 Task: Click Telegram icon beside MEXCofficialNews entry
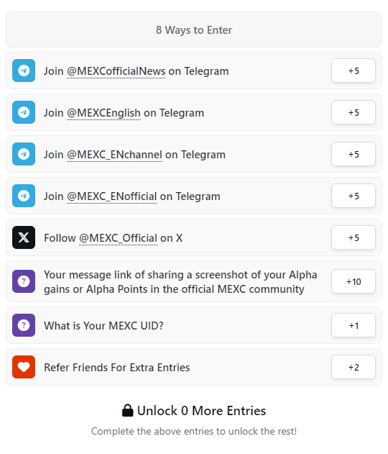(24, 71)
